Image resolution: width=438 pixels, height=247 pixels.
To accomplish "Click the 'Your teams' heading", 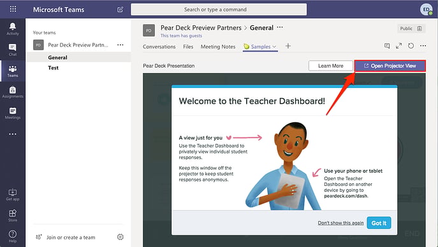I will [44, 32].
